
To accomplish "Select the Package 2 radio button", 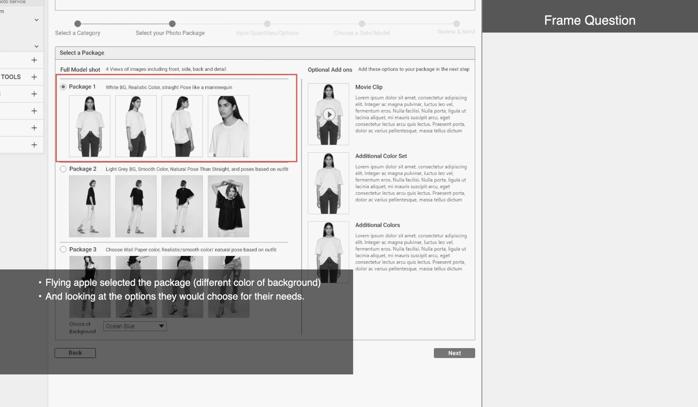I will coord(63,169).
